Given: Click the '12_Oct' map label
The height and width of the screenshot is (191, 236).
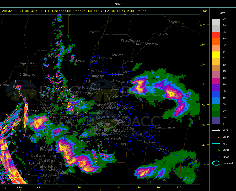Looking at the screenshot, I should [x=130, y=128].
